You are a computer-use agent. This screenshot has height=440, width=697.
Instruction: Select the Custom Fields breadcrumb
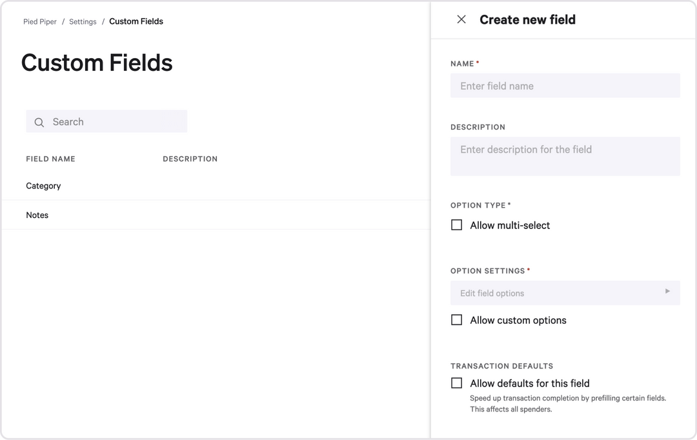coord(136,21)
